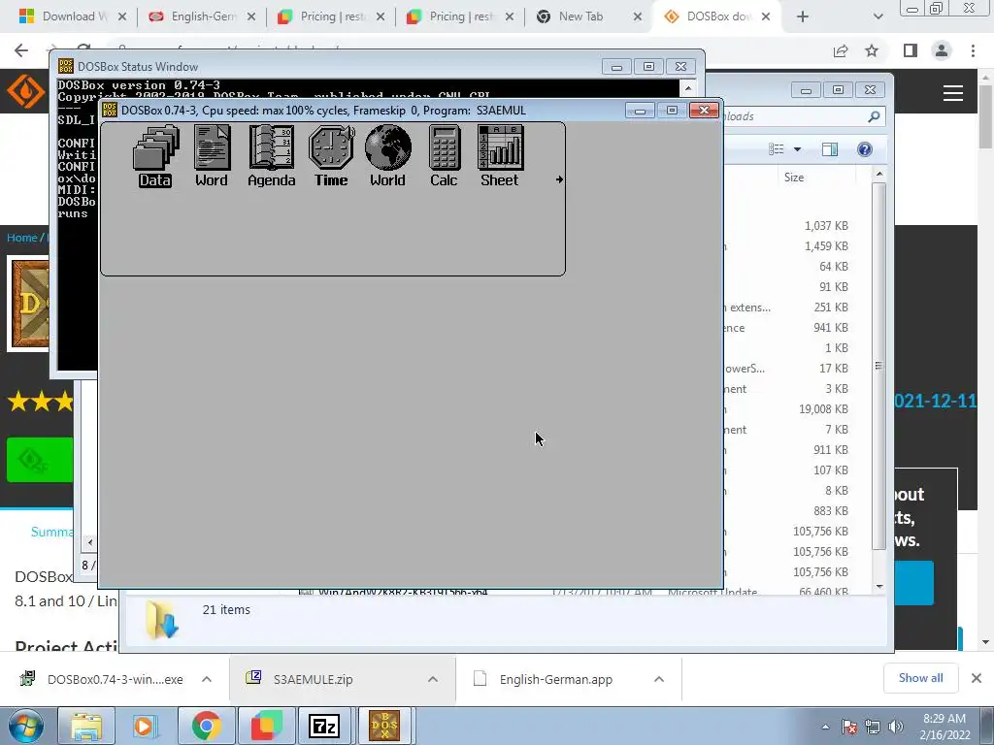Expand the DOSBox0.74-3-win exe download options
The width and height of the screenshot is (994, 745).
click(207, 679)
